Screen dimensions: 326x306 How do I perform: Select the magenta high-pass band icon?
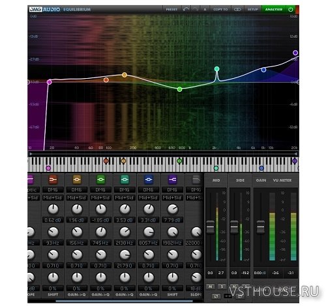[31, 180]
